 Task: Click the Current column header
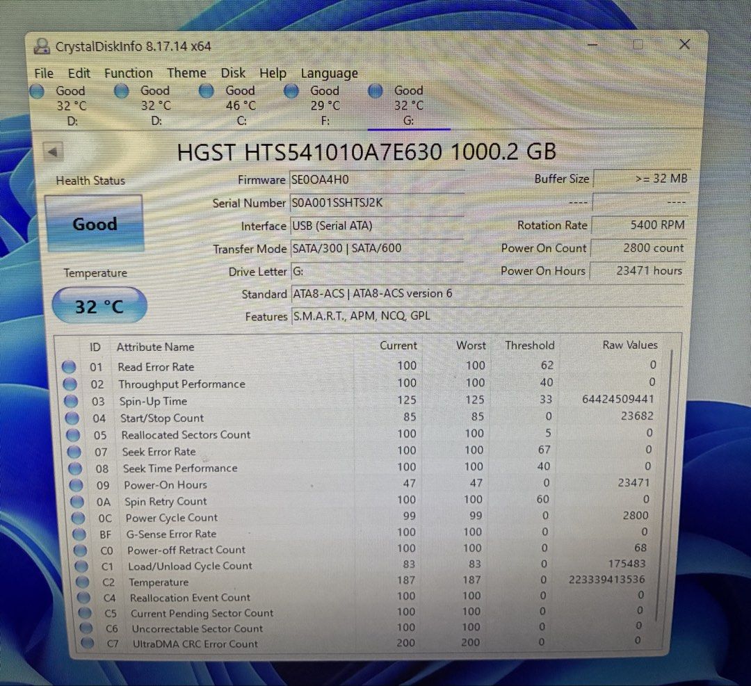(398, 345)
